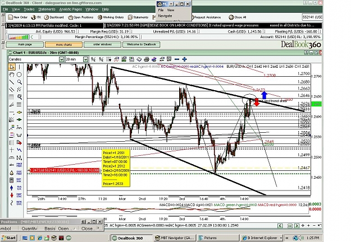The image size is (351, 242).
Task: Open the Analytic Pages menu
Action: pos(71,9)
